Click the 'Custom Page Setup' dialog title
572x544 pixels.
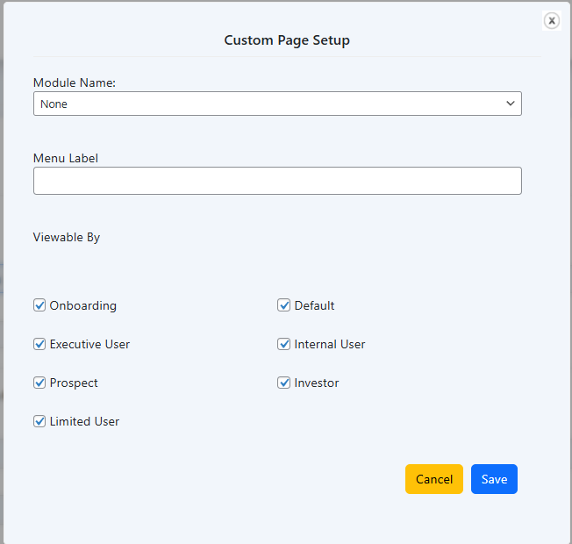point(287,40)
